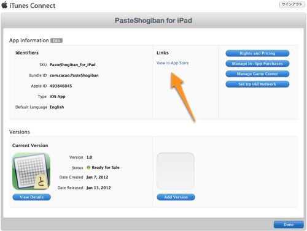This screenshot has width=307, height=231.
Task: Click the Done button
Action: pos(289,225)
